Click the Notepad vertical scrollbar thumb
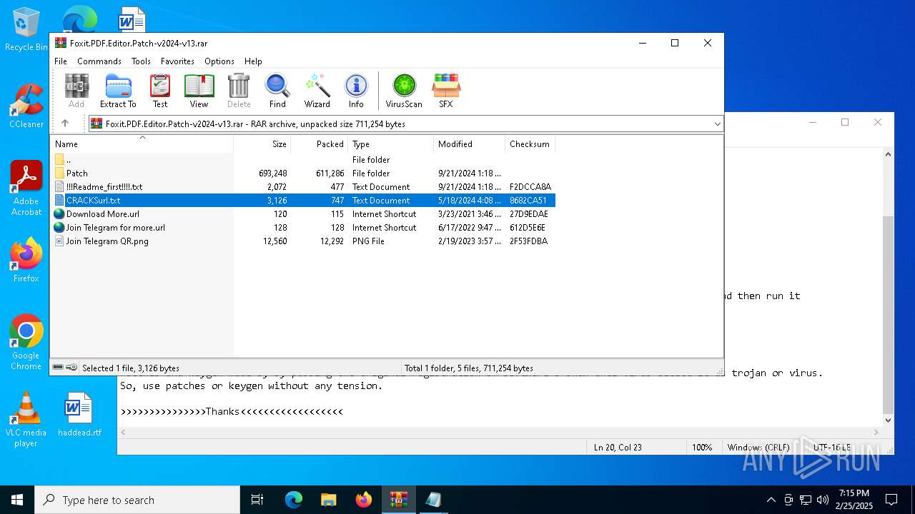 [888, 314]
